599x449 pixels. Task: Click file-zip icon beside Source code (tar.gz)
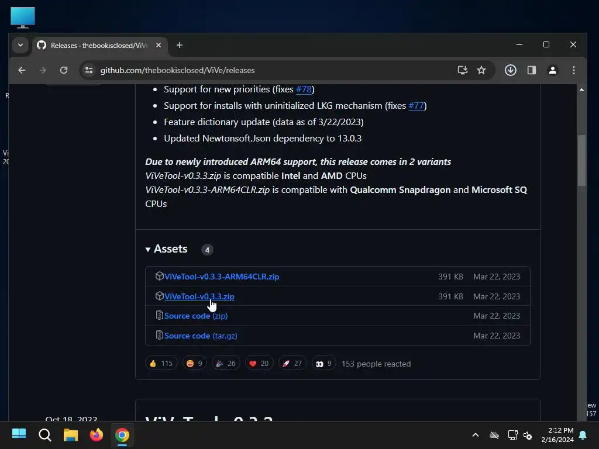pos(159,335)
